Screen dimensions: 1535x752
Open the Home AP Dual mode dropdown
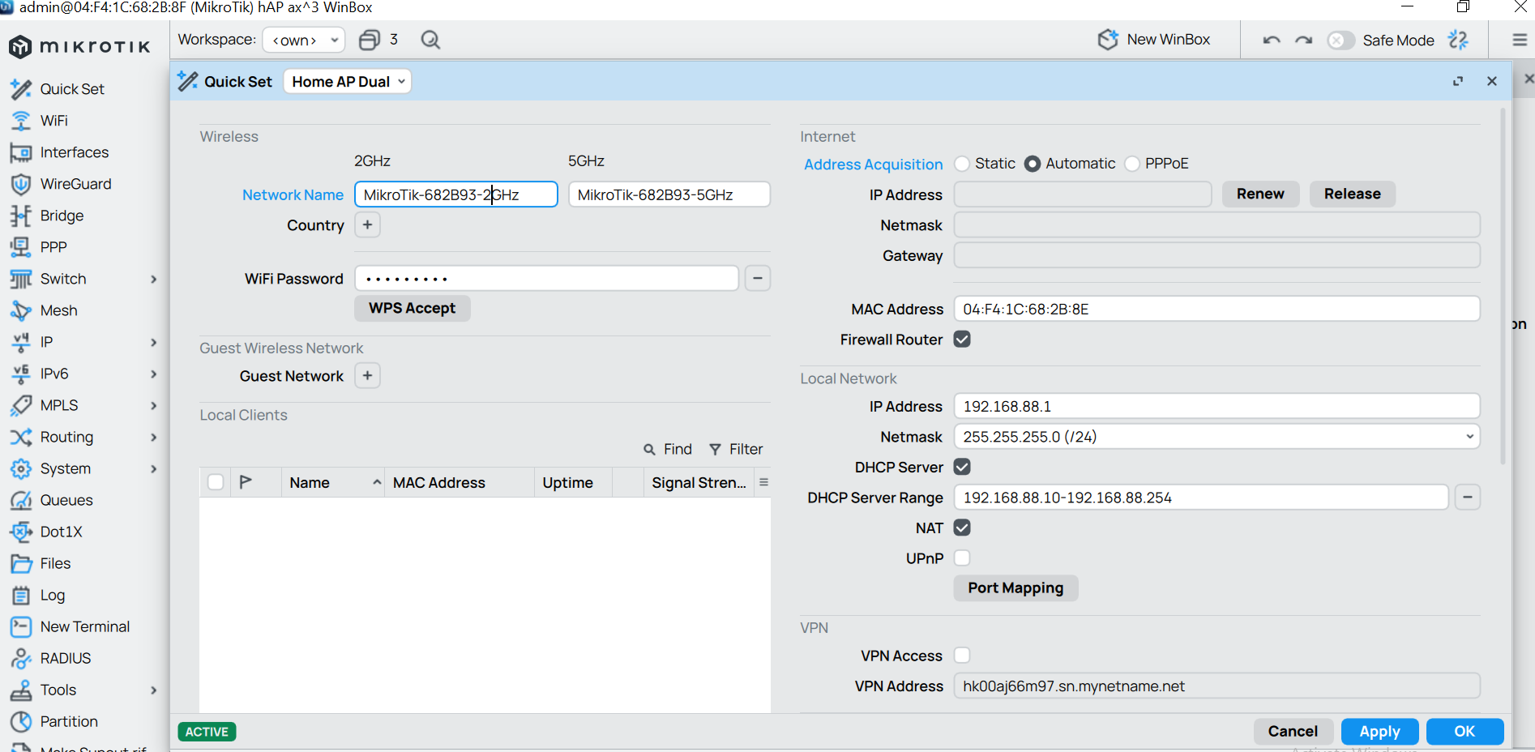pyautogui.click(x=348, y=81)
